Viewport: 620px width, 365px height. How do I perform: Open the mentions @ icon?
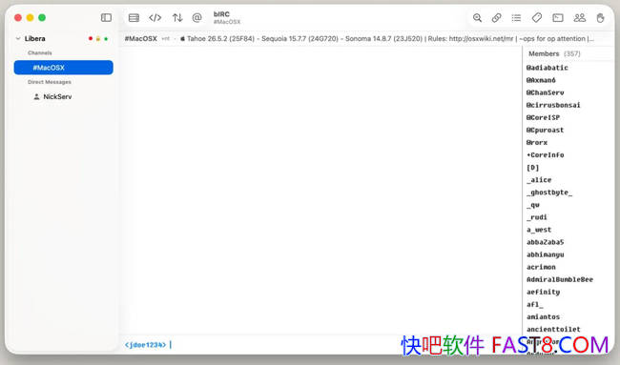coord(196,18)
